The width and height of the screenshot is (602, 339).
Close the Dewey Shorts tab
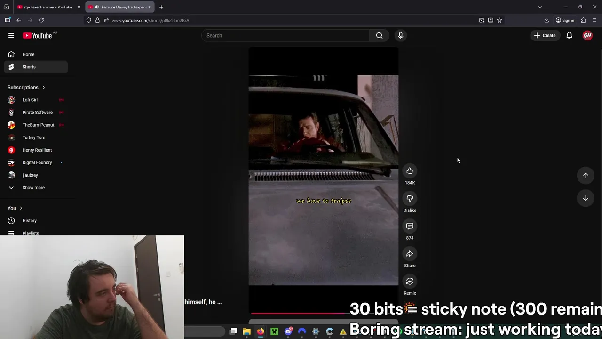[150, 7]
